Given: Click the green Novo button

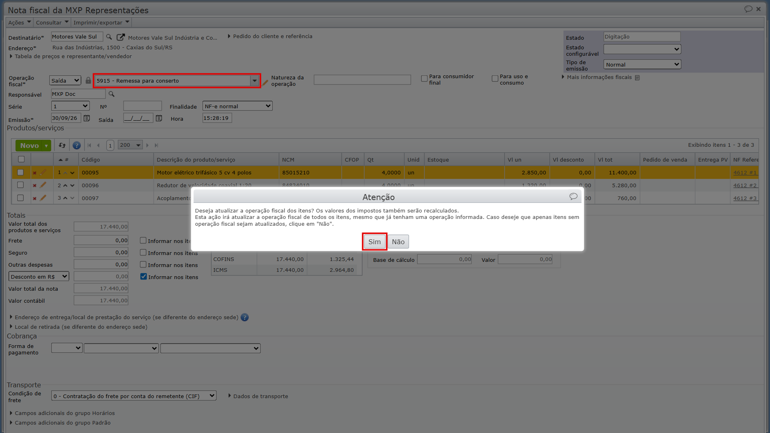Looking at the screenshot, I should (29, 146).
